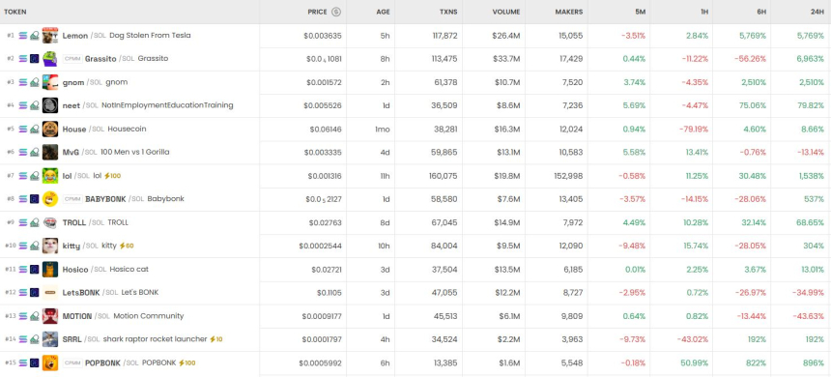Viewport: 831px width, 377px height.
Task: Click '100 Men vs 1 Gorilla' text
Action: (x=135, y=152)
